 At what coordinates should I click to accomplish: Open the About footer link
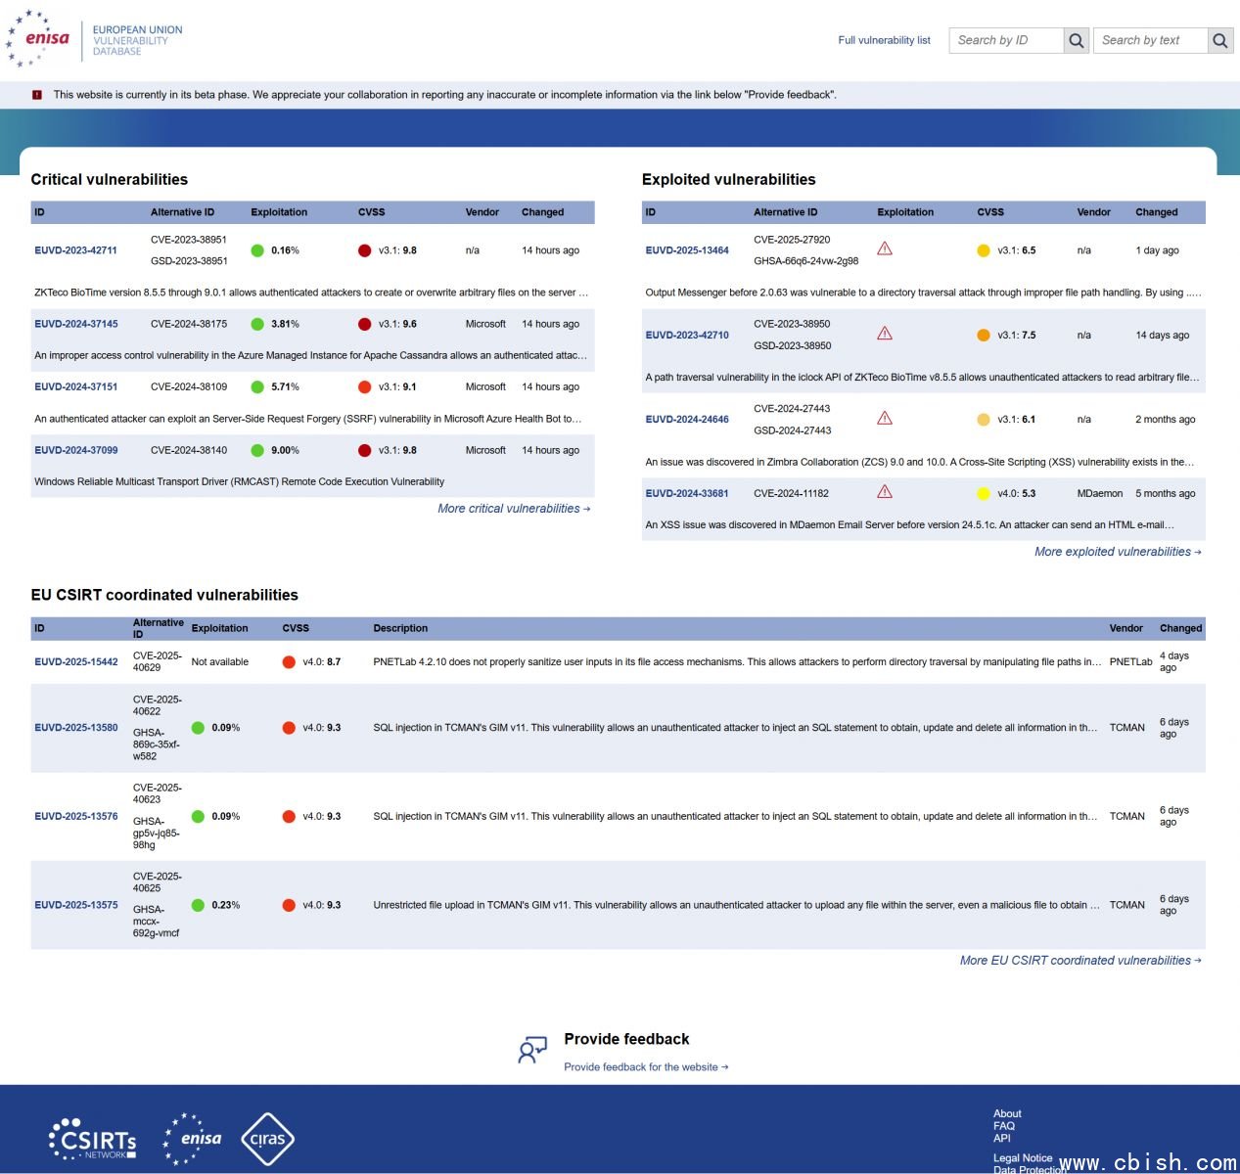[1007, 1114]
